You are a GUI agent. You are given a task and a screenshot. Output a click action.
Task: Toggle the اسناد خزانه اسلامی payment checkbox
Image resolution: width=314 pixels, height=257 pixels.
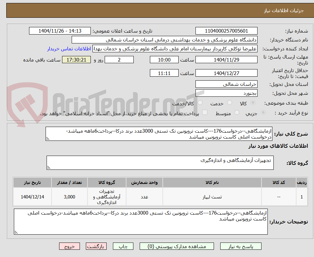pyautogui.click(x=205, y=113)
